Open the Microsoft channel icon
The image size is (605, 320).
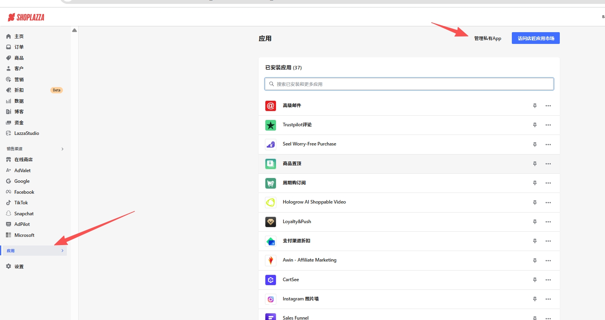[x=9, y=235]
